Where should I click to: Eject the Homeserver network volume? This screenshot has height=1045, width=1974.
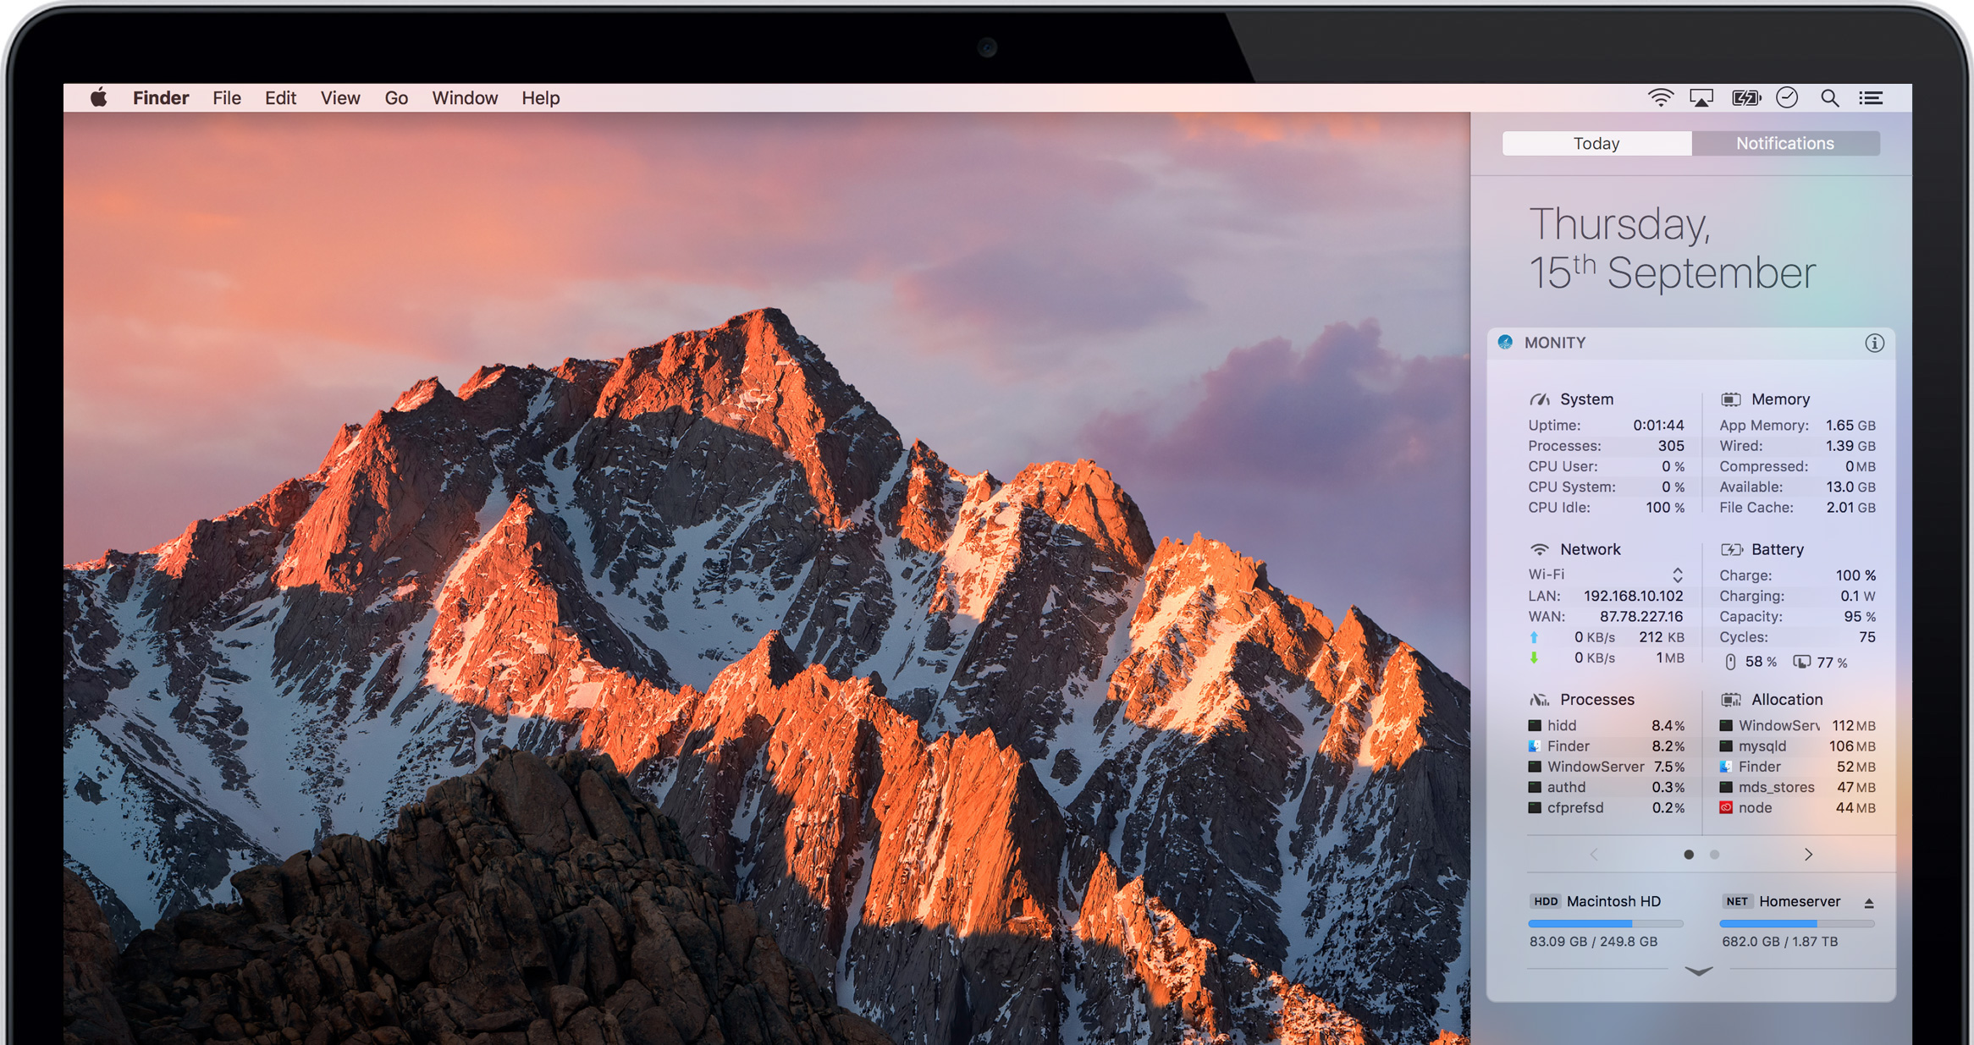(x=1869, y=903)
